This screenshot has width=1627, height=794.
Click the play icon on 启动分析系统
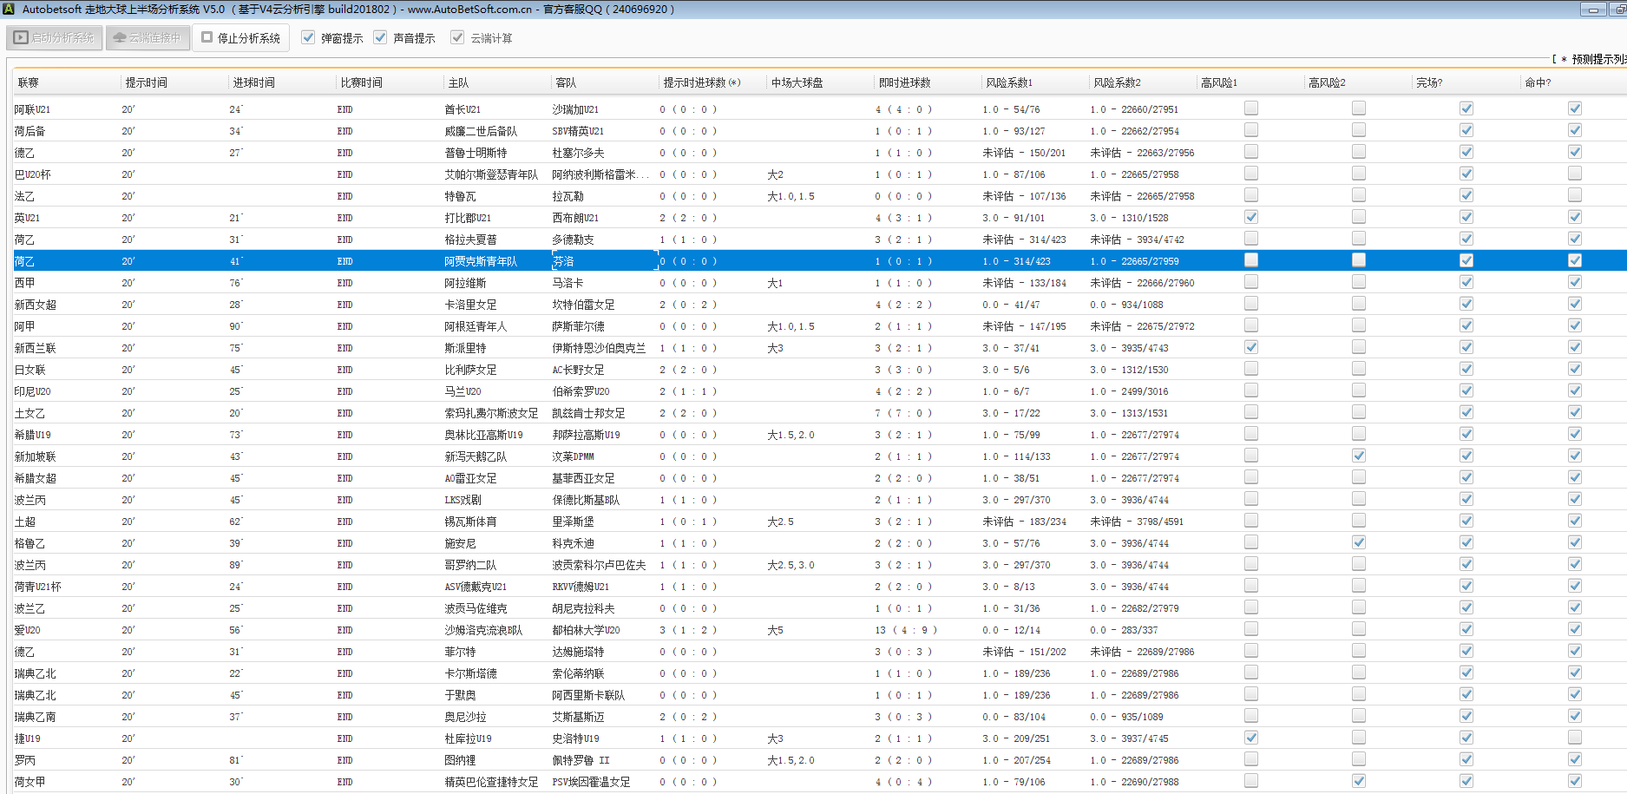(x=21, y=38)
